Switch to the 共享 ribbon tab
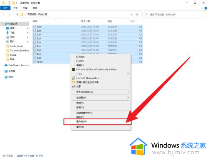This screenshot has width=208, height=158. (25, 8)
